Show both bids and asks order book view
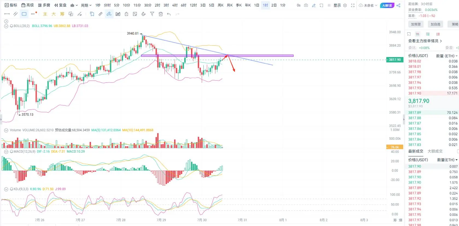459x226 pixels. pos(417,34)
